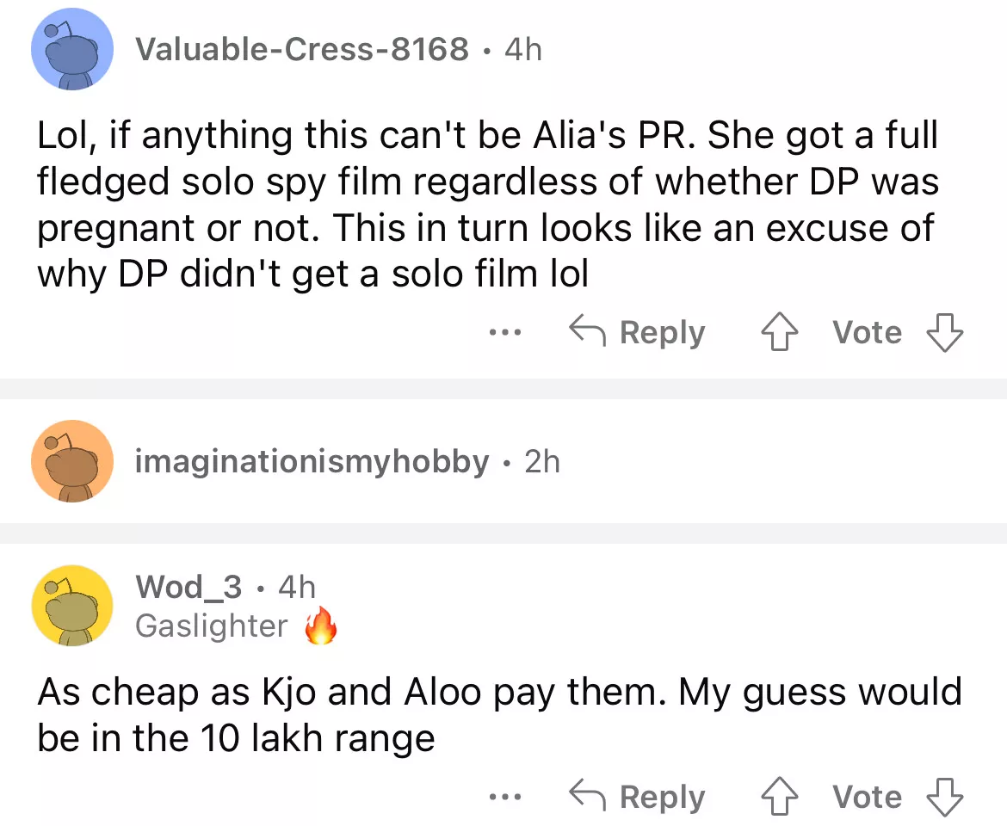Screen dimensions: 1007x826
Task: Downvote the Wod_3 comment
Action: pos(944,798)
